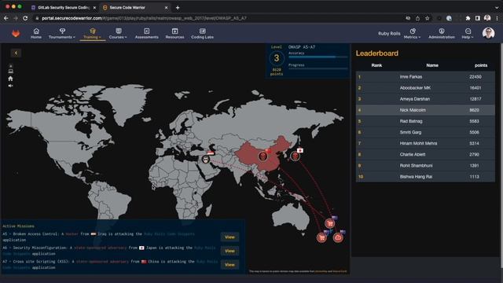Open the Training dropdown menu
Image resolution: width=503 pixels, height=283 pixels.
[92, 33]
